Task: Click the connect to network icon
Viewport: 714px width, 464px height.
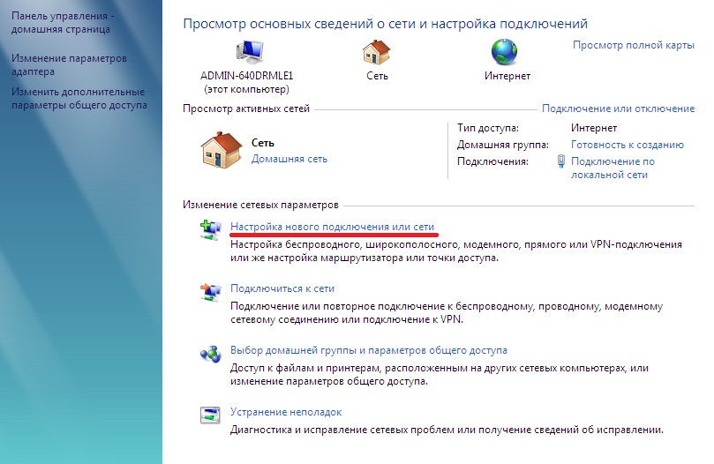Action: 210,292
